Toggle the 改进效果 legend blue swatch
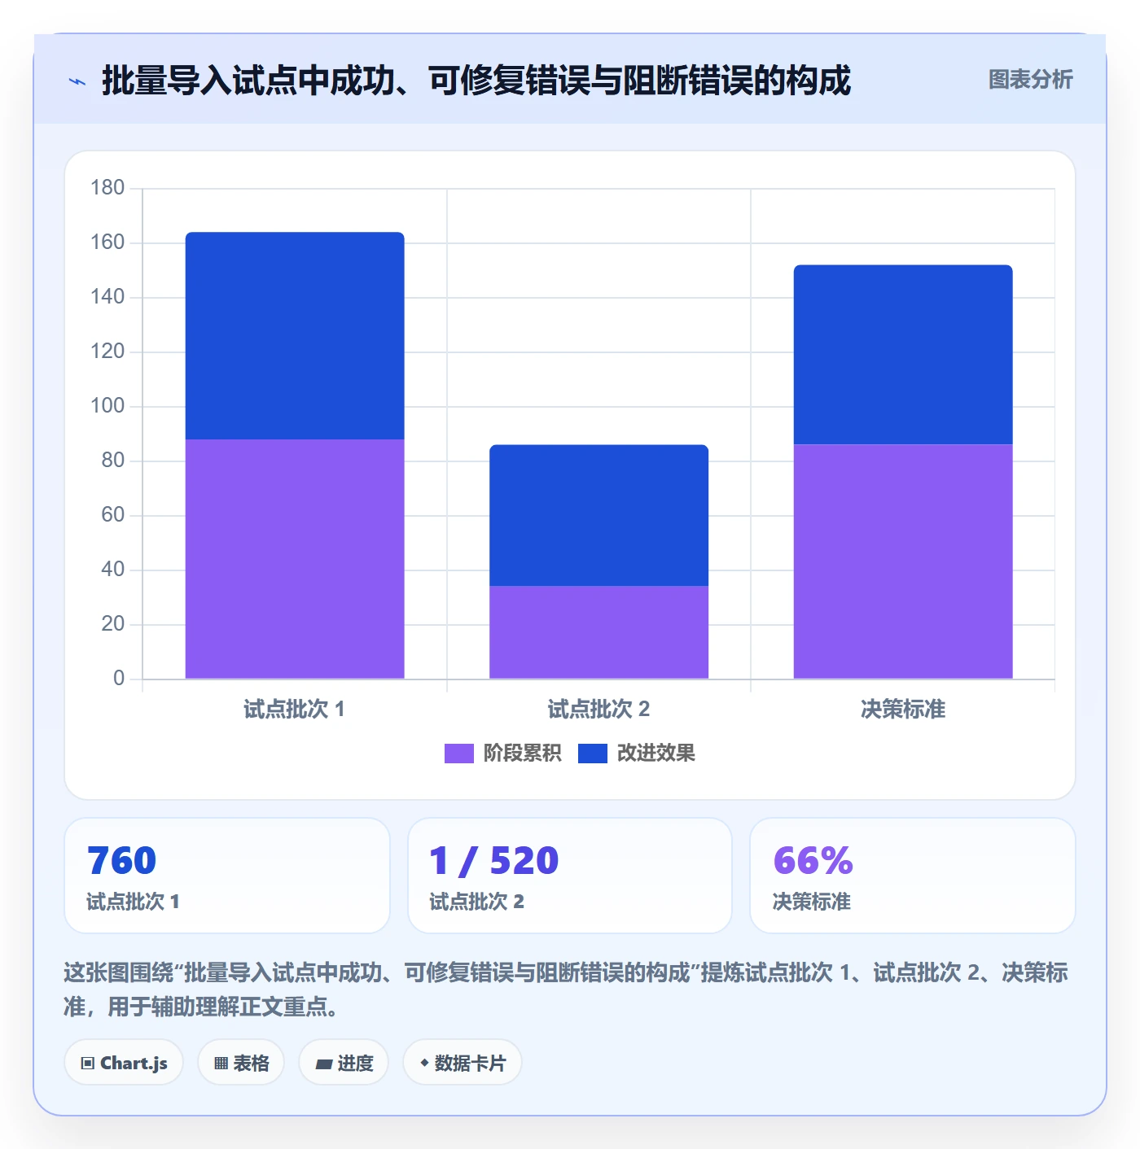 [592, 754]
